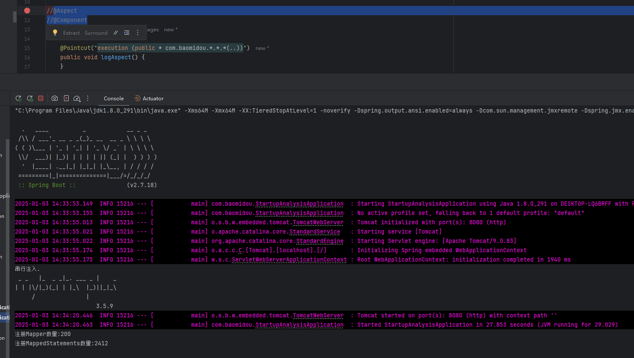Take a thread dump using camera icon
Image resolution: width=634 pixels, height=358 pixels.
tap(55, 98)
